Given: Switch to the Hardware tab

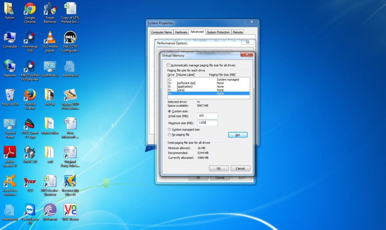Looking at the screenshot, I should pos(181,32).
